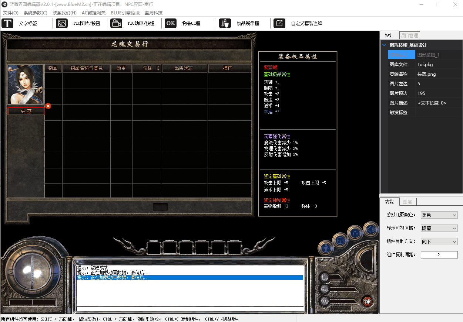Screen dimensions: 463x322
Task: Open the 系统参数(C) menu
Action: 36,13
